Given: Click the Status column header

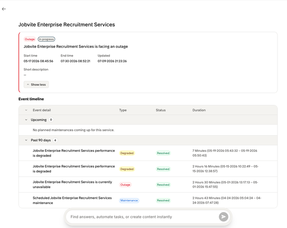Looking at the screenshot, I should (x=161, y=110).
